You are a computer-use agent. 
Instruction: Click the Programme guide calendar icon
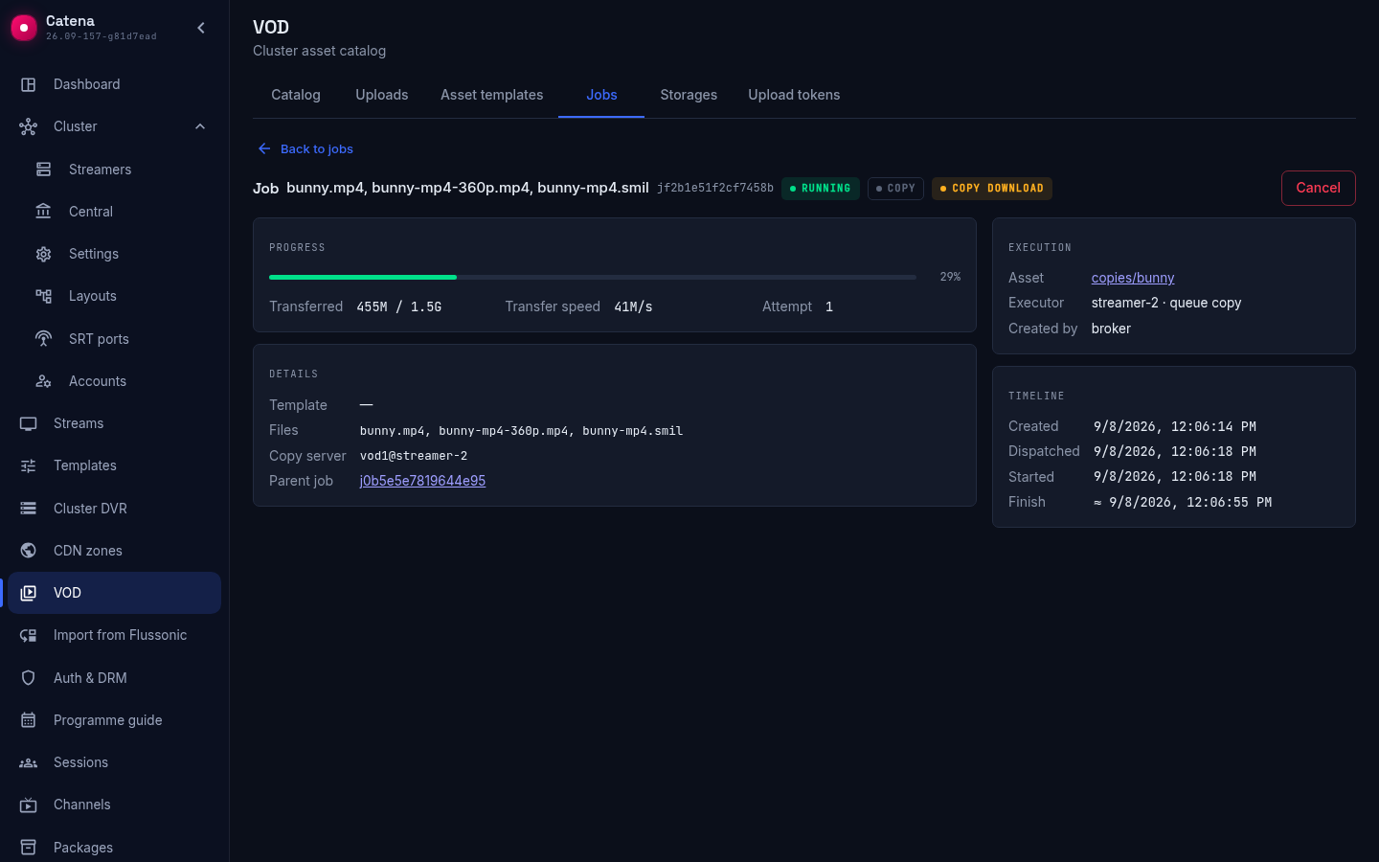click(x=29, y=720)
